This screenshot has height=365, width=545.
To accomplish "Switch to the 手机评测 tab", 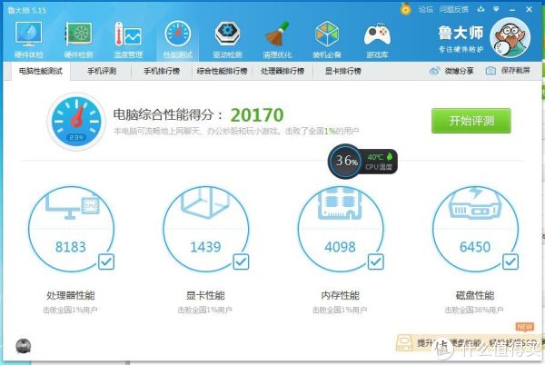I will [x=102, y=71].
